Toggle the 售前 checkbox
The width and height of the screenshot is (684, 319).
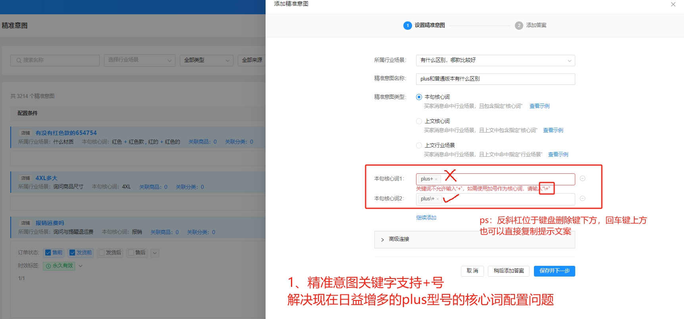point(48,253)
